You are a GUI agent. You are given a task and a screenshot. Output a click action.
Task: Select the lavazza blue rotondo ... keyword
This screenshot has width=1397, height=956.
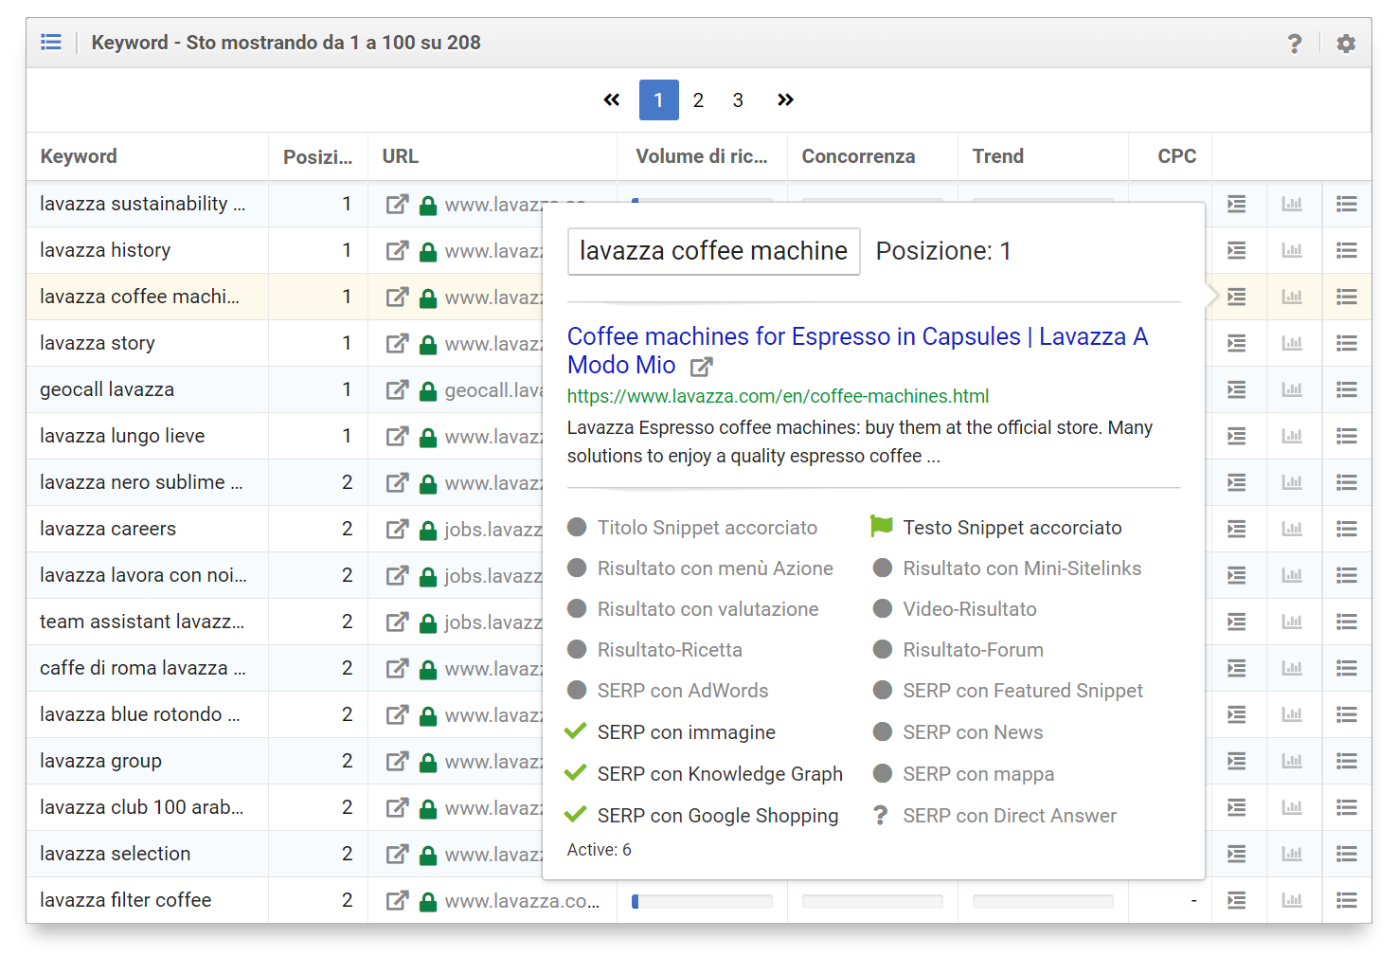(140, 714)
